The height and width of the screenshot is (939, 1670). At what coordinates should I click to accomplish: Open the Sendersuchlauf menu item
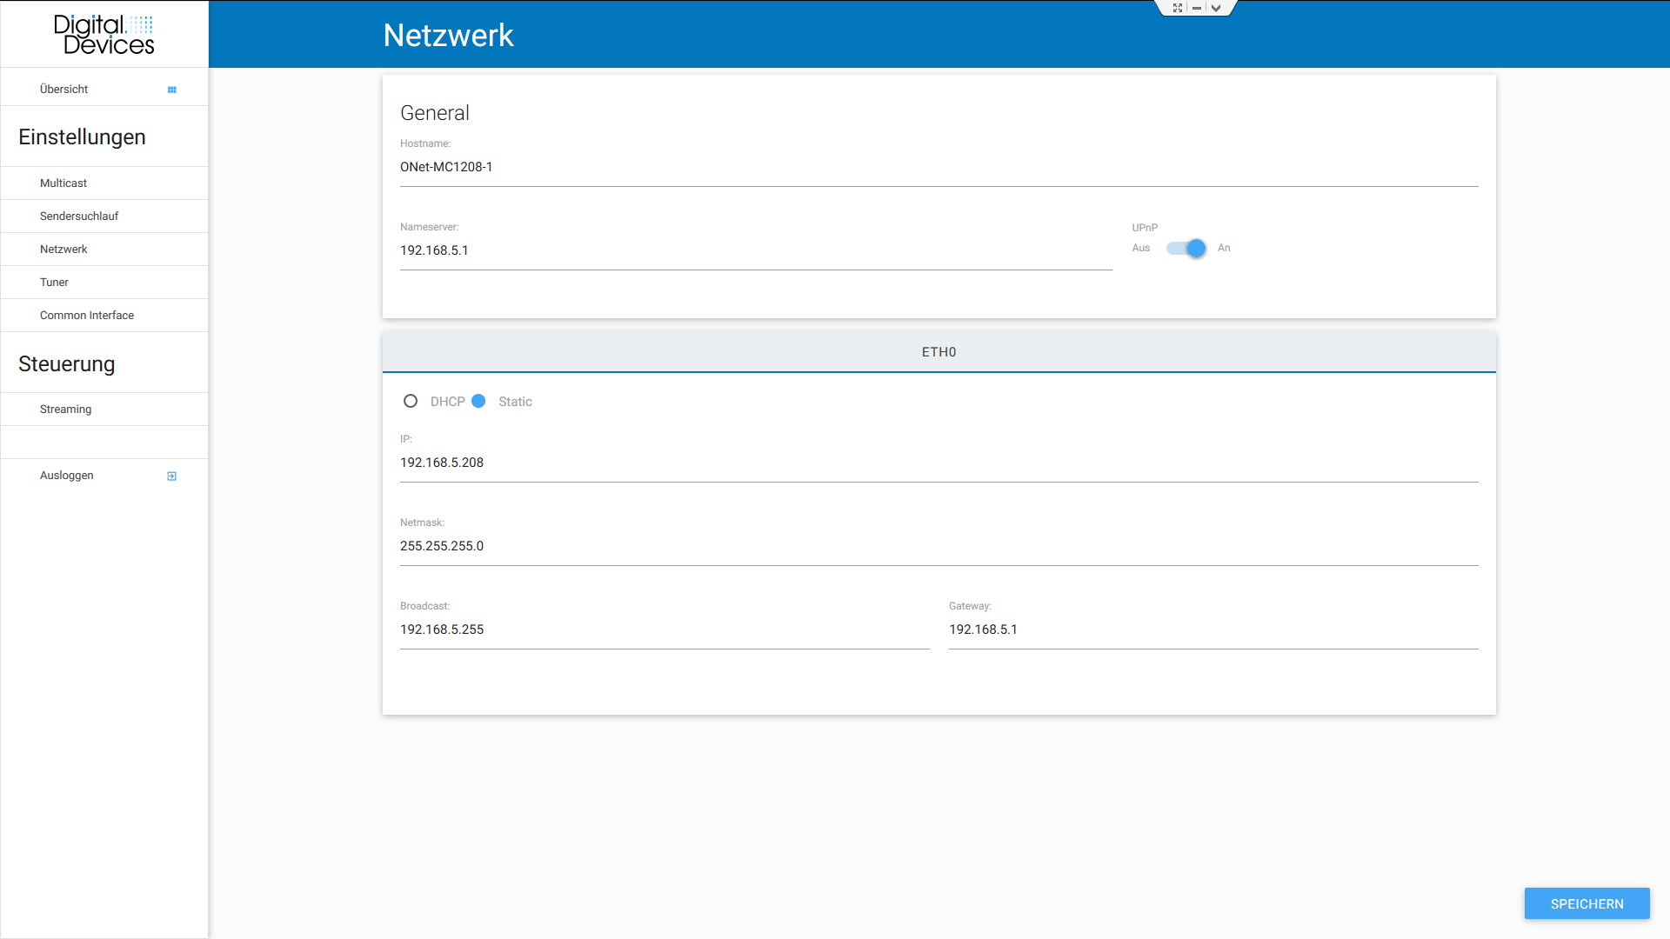79,216
